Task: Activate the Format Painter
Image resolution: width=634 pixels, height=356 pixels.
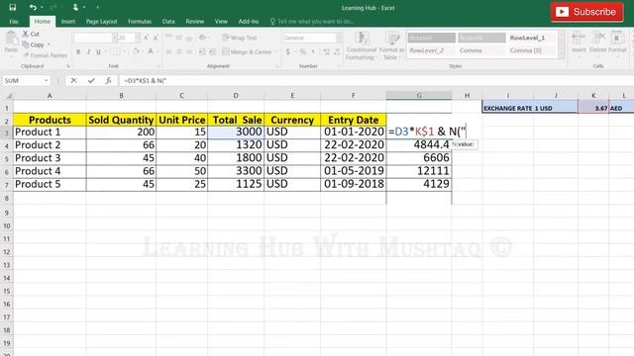Action: (x=46, y=55)
